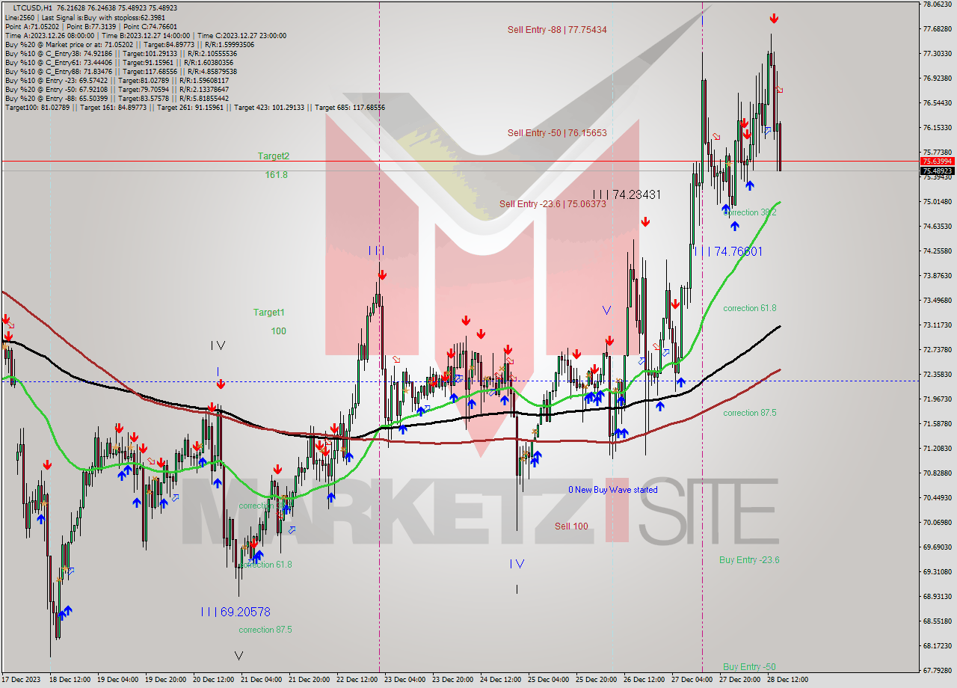The image size is (957, 688).
Task: Select the 'Buy %20 @ Entry -88' line
Action: click(117, 99)
